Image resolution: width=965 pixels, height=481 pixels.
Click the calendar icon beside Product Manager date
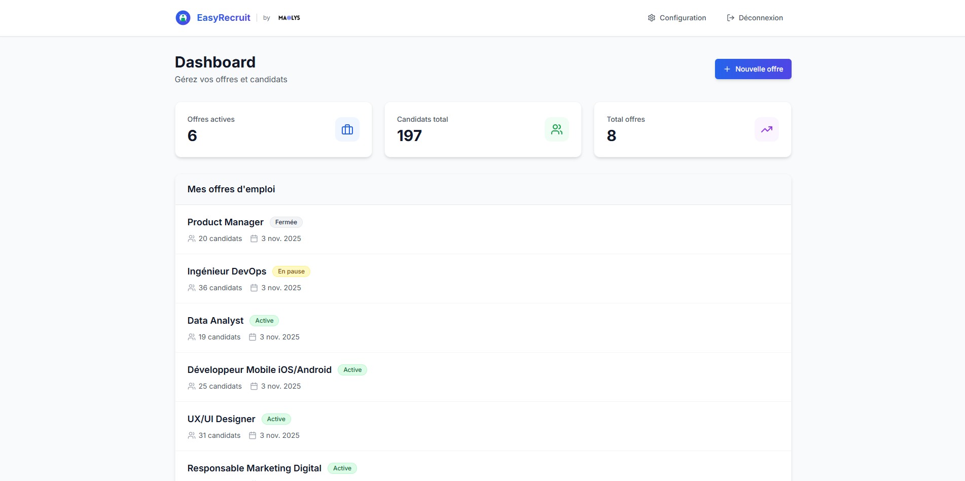point(254,238)
